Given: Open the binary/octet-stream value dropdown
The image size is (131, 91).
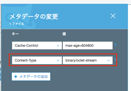Looking at the screenshot, I should [x=88, y=60].
